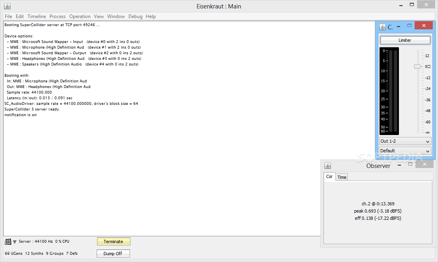Viewport: 438px width, 262px height.
Task: Open the Debug menu
Action: [x=136, y=16]
